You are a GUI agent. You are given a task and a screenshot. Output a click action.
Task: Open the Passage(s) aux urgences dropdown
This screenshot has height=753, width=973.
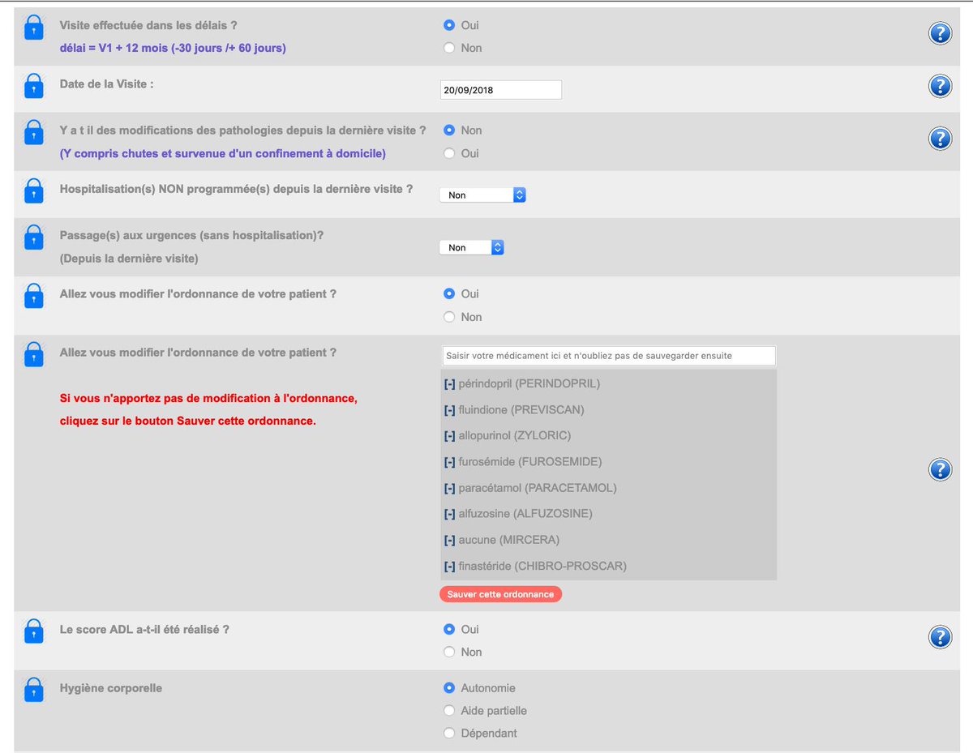coord(472,248)
